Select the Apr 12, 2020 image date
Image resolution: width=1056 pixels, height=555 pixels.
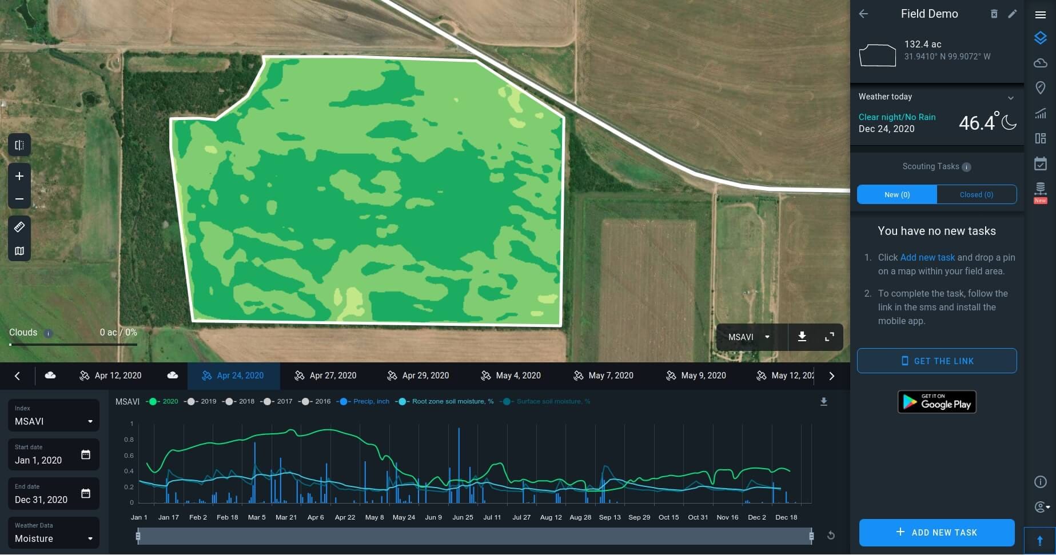click(x=110, y=376)
